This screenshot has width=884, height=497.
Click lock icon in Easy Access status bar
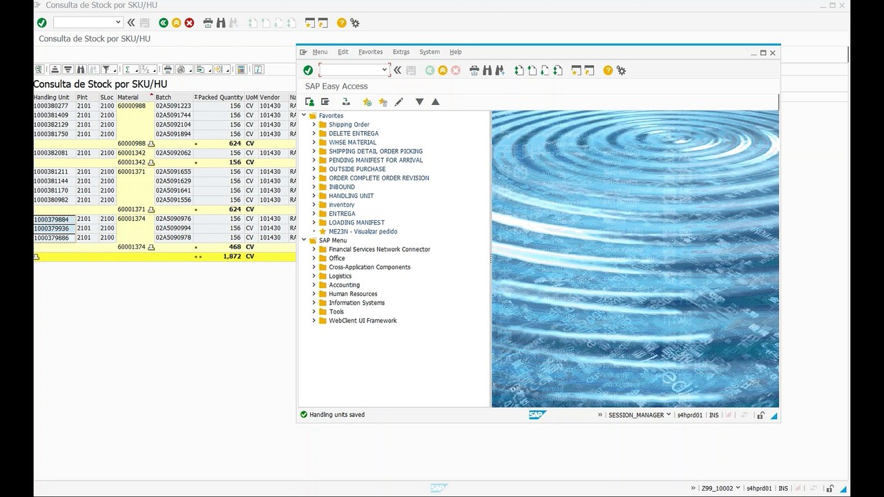[760, 416]
